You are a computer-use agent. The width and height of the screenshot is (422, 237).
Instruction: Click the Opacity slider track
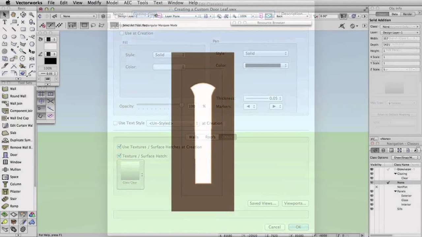point(160,105)
